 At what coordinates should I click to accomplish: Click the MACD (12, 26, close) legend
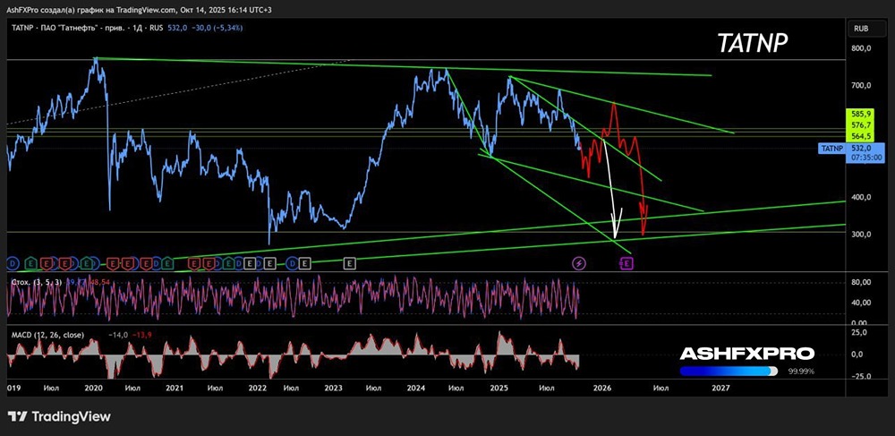[x=47, y=335]
